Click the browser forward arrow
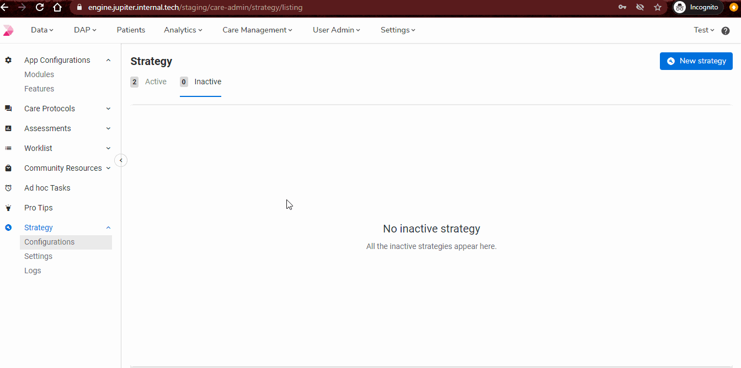The image size is (741, 368). 22,8
